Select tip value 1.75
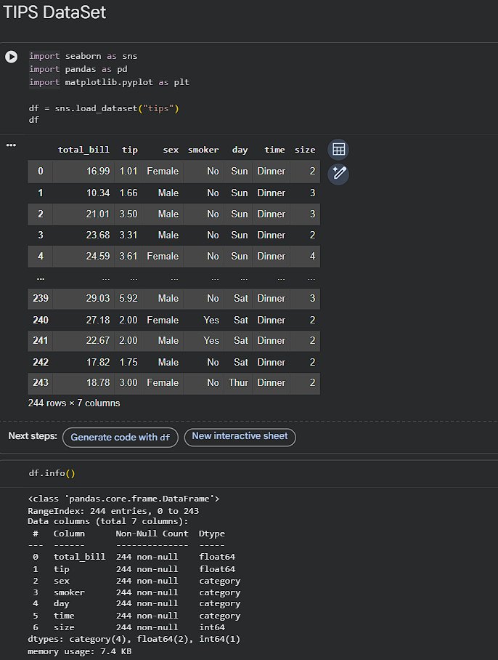This screenshot has height=660, width=498. (128, 363)
